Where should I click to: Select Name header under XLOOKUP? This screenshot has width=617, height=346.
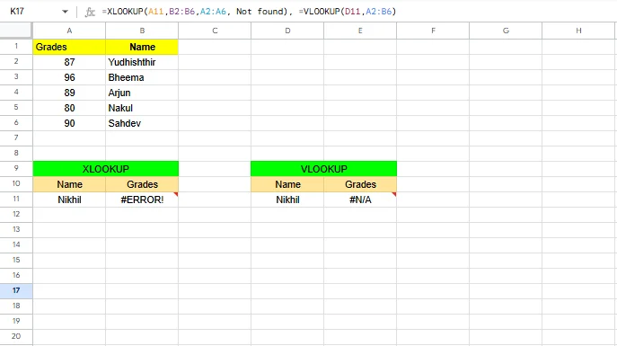pyautogui.click(x=69, y=184)
